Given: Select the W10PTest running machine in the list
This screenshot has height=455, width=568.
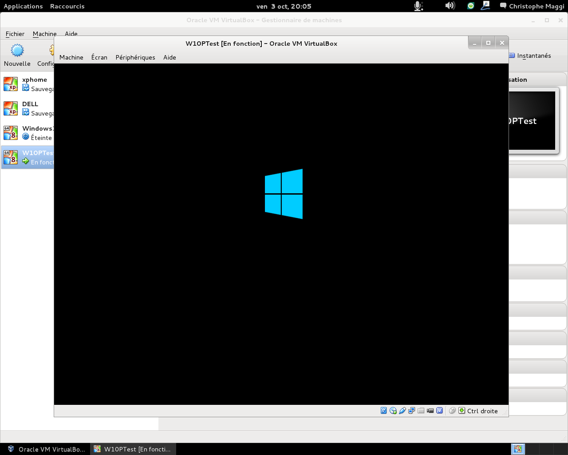Looking at the screenshot, I should coord(28,157).
